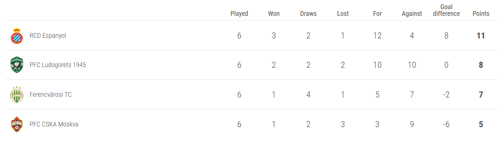Open the PFC Ludogorets 1945 team link
This screenshot has width=501, height=141.
coord(58,65)
